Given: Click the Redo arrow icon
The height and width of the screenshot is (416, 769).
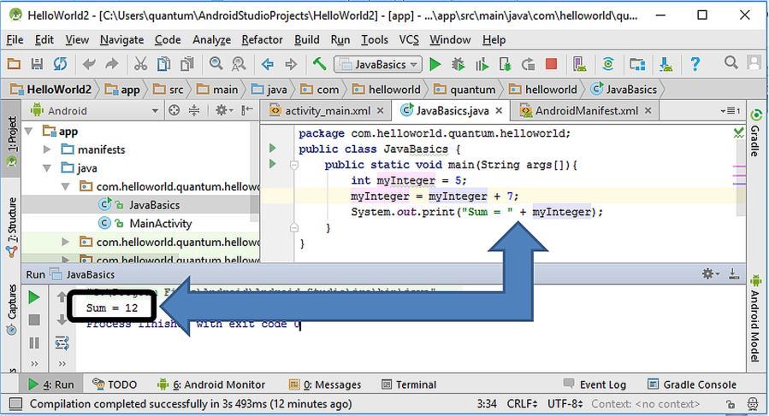Looking at the screenshot, I should click(x=112, y=64).
